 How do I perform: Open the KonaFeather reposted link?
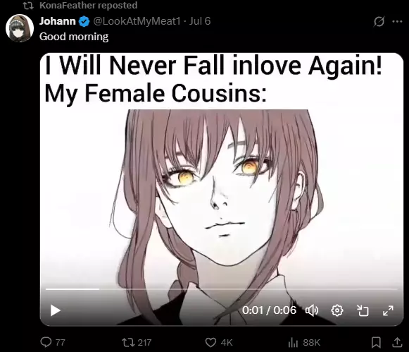88,5
